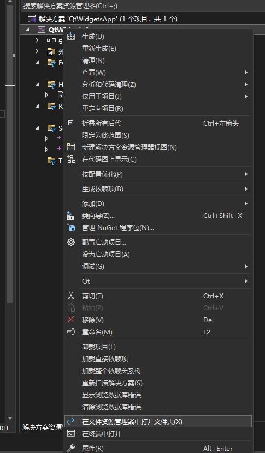Click the 新建解决方案资源管理器视图 icon
Viewport: 265px width, 453px height.
[x=71, y=147]
